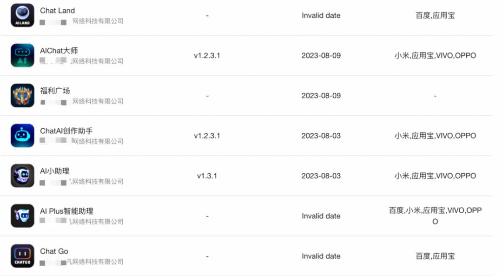Select the 福利广场 app title
The width and height of the screenshot is (502, 276).
pyautogui.click(x=55, y=91)
